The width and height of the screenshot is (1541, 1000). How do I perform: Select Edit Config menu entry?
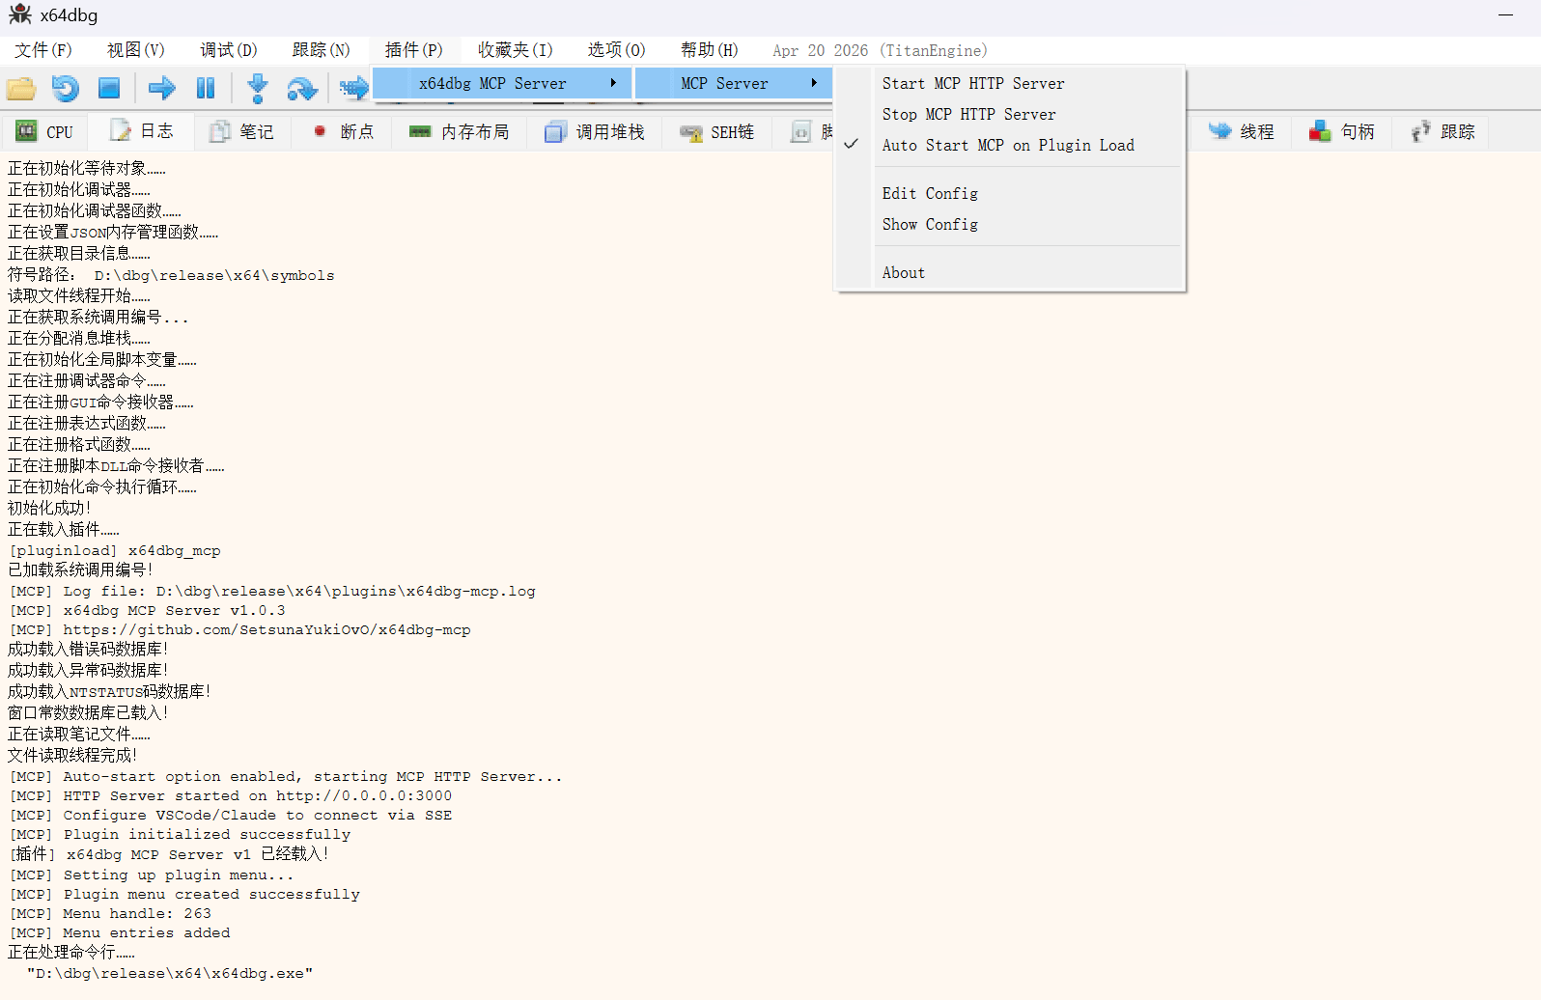(x=1010, y=194)
